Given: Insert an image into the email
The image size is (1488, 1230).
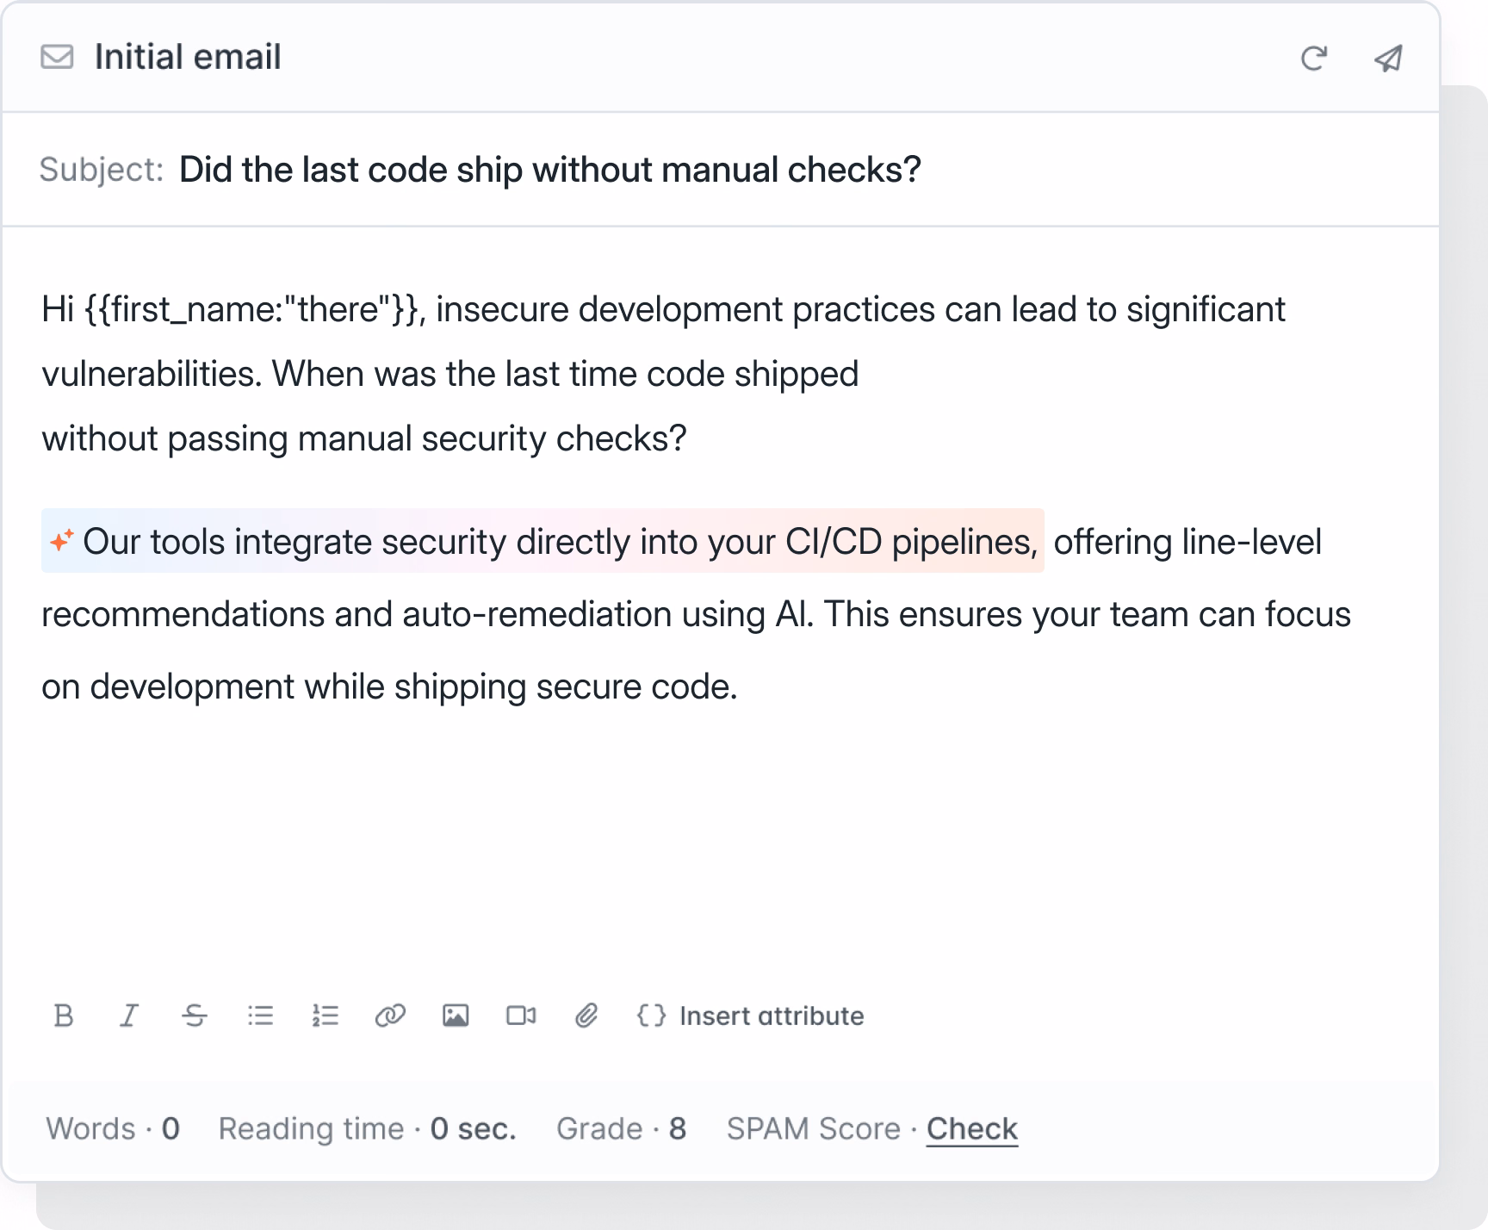Looking at the screenshot, I should coord(456,1016).
